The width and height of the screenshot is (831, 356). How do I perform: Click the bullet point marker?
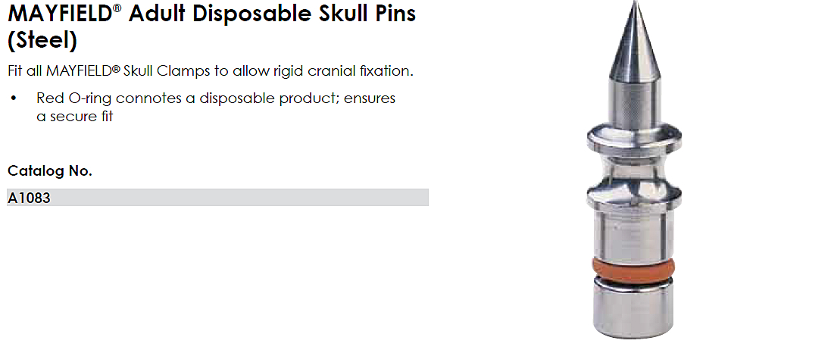pyautogui.click(x=14, y=99)
